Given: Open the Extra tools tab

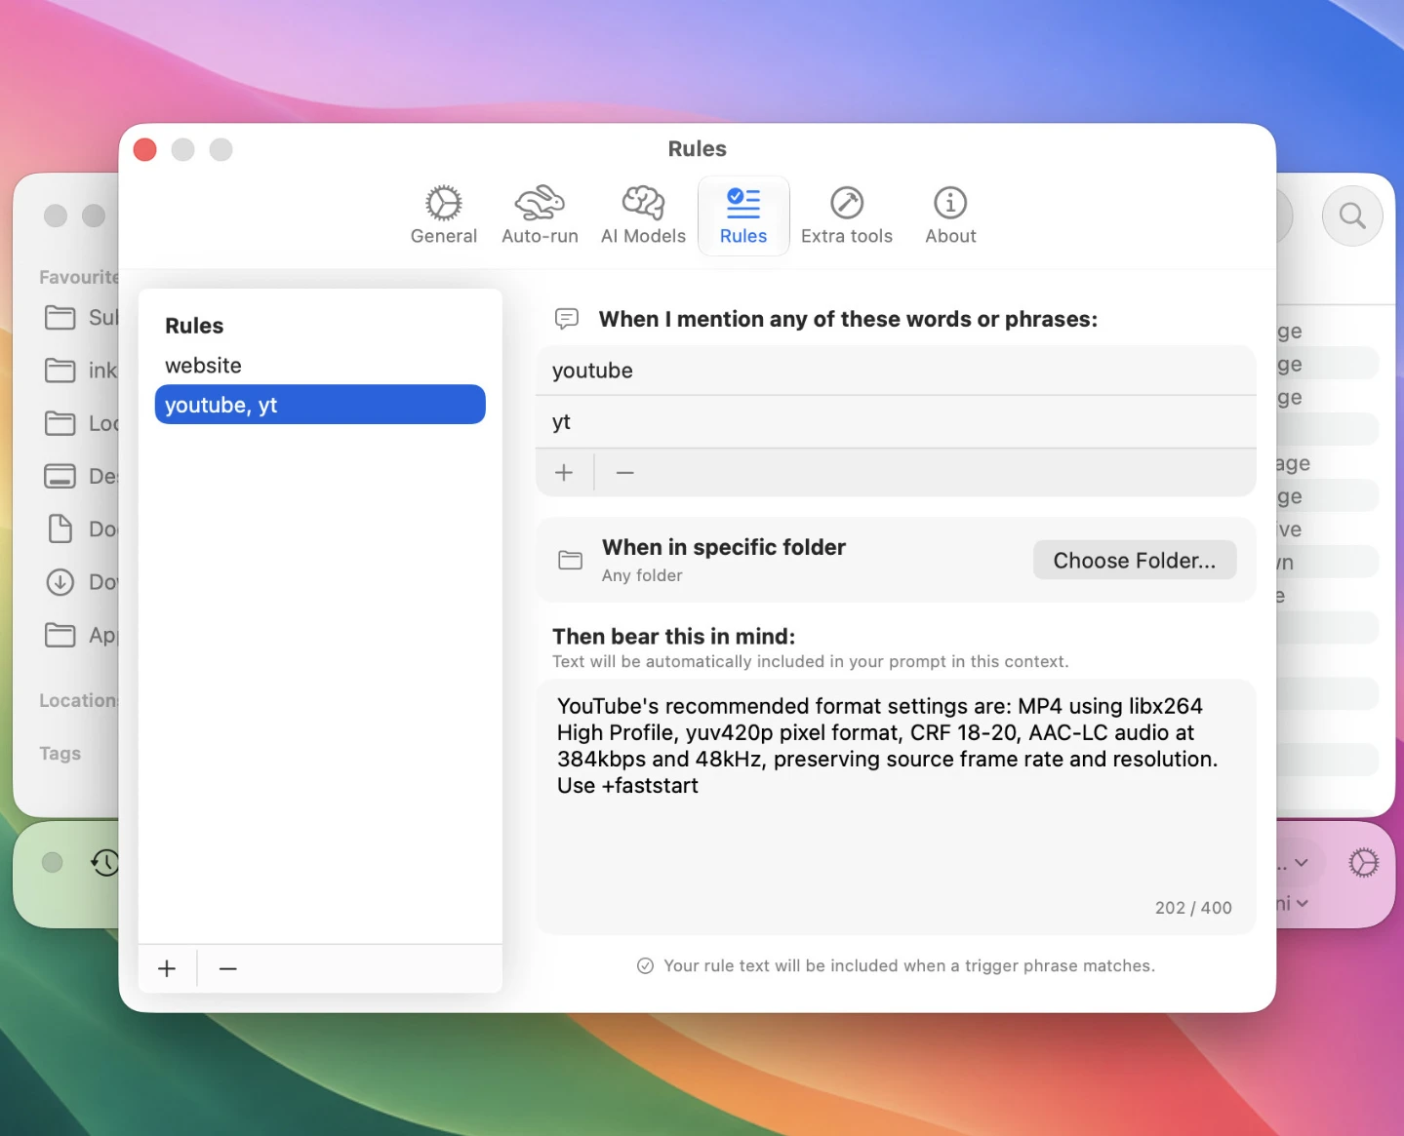Looking at the screenshot, I should point(847,215).
